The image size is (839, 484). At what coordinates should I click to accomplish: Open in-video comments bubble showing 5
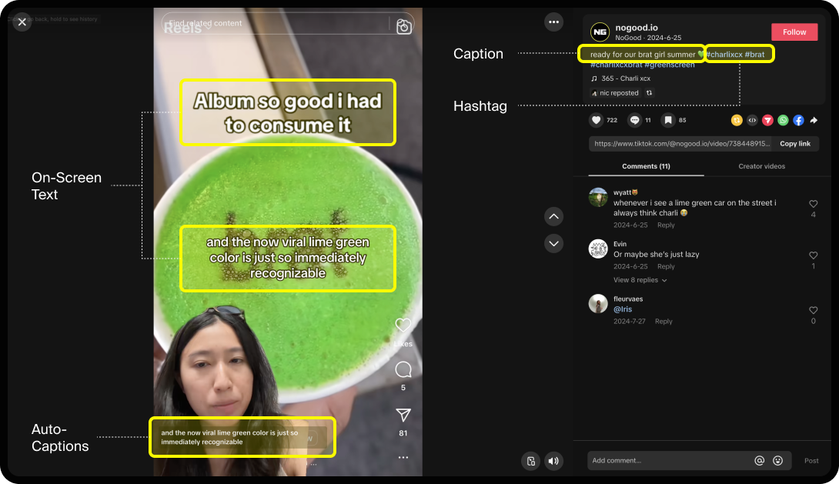click(403, 369)
